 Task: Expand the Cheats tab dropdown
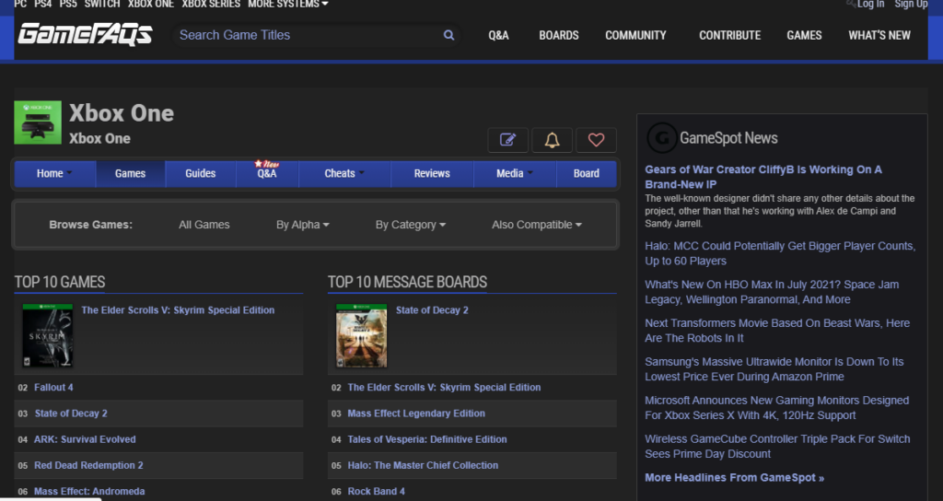click(344, 173)
